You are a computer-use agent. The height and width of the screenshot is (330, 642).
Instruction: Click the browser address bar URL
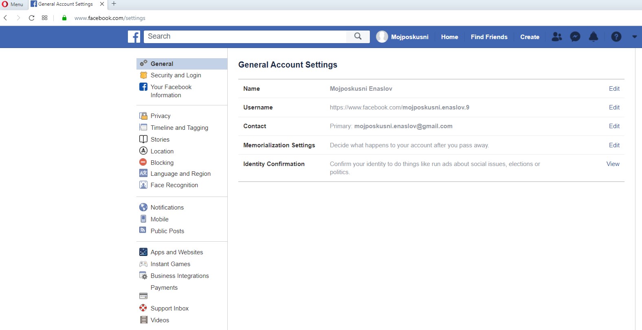(x=110, y=18)
